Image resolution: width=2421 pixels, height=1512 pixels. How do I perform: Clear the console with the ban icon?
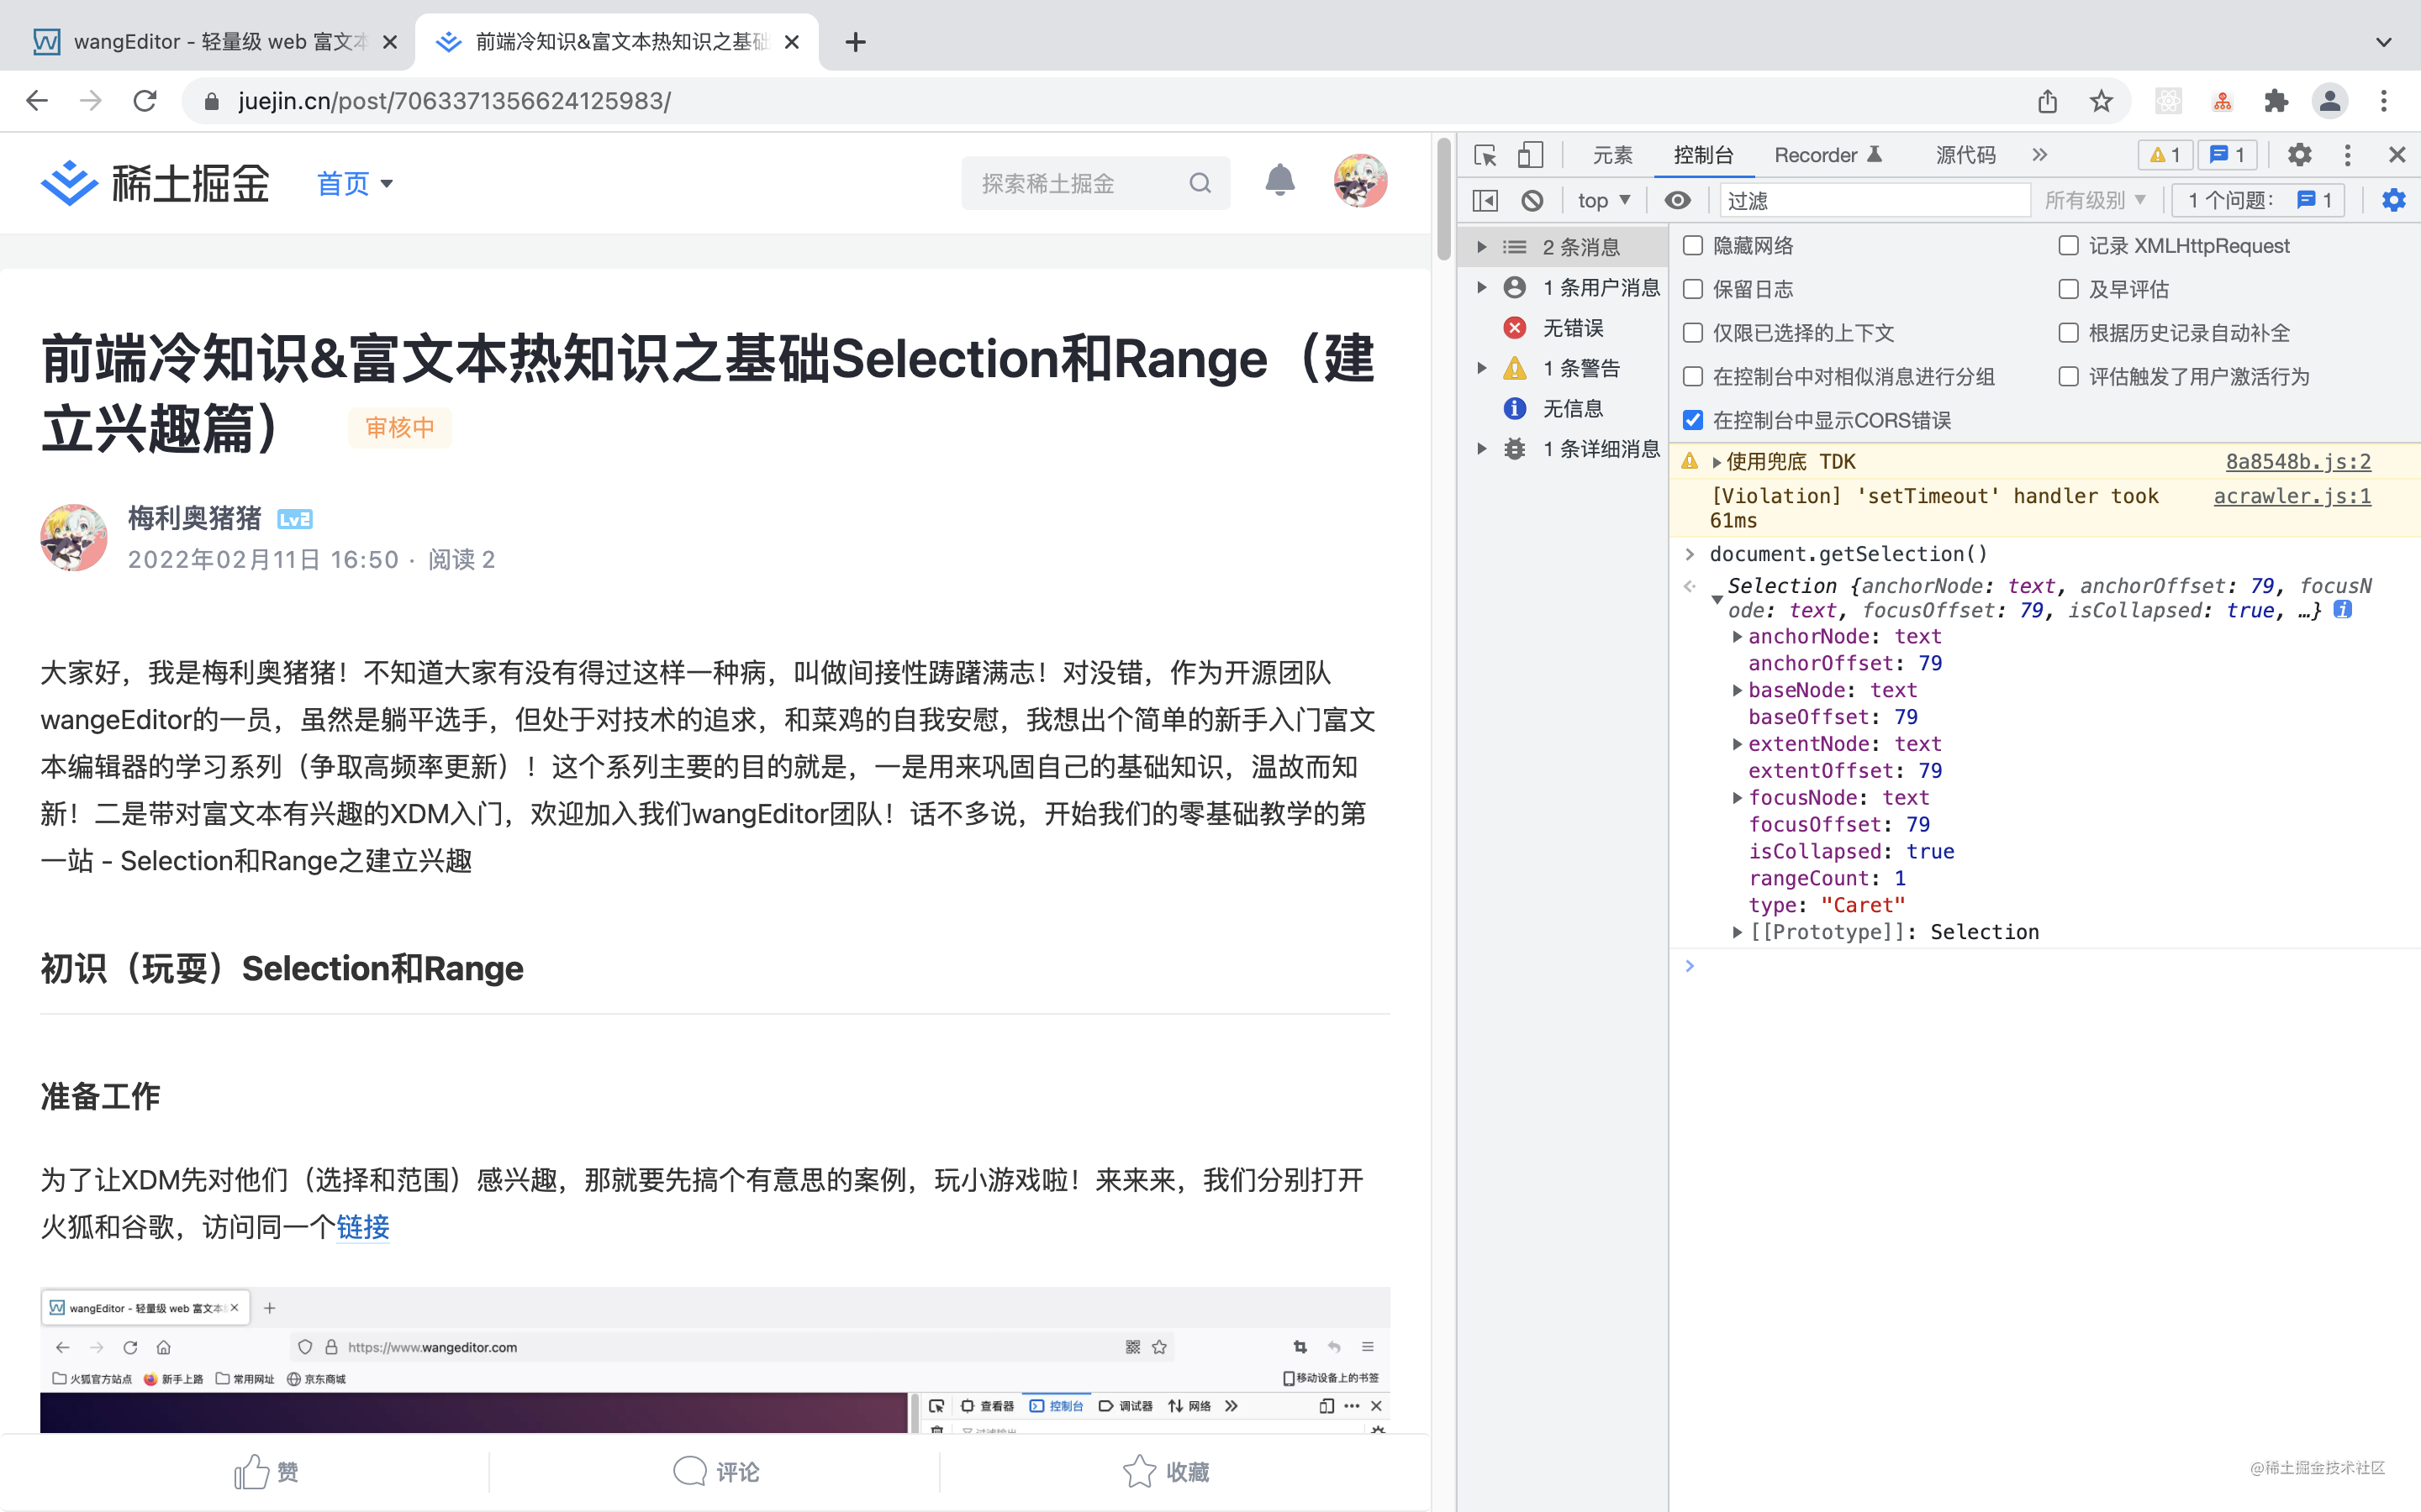tap(1532, 201)
